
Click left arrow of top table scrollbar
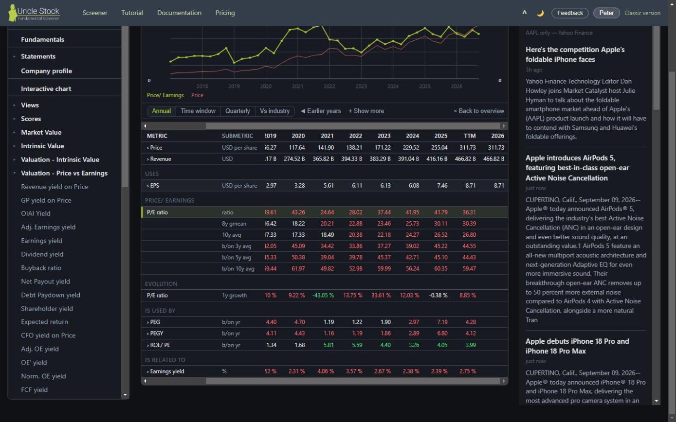point(145,126)
